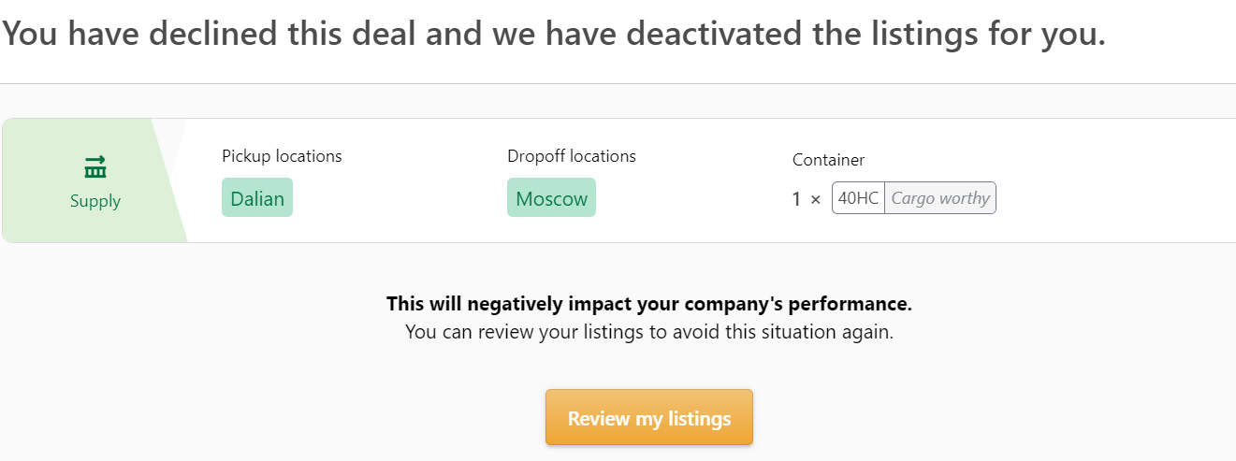The width and height of the screenshot is (1236, 461).
Task: Click the Container heading label
Action: click(829, 160)
